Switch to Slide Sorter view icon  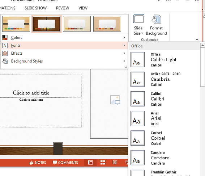coord(103,163)
